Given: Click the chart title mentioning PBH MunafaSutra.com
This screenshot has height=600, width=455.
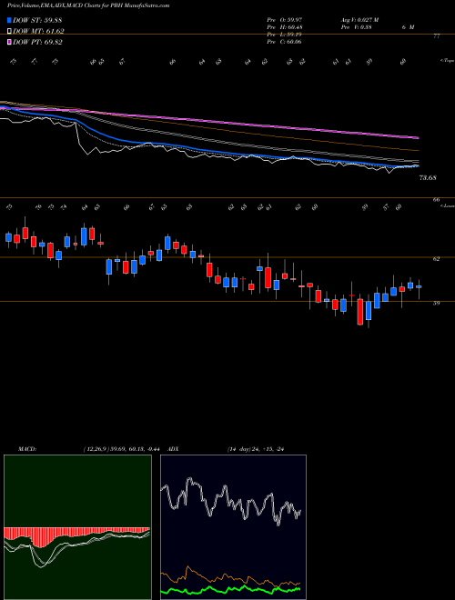Looking at the screenshot, I should pyautogui.click(x=88, y=5).
